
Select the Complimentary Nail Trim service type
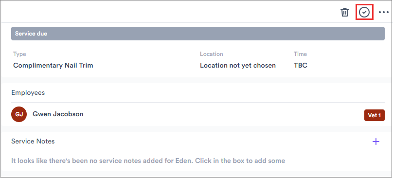[x=53, y=66]
